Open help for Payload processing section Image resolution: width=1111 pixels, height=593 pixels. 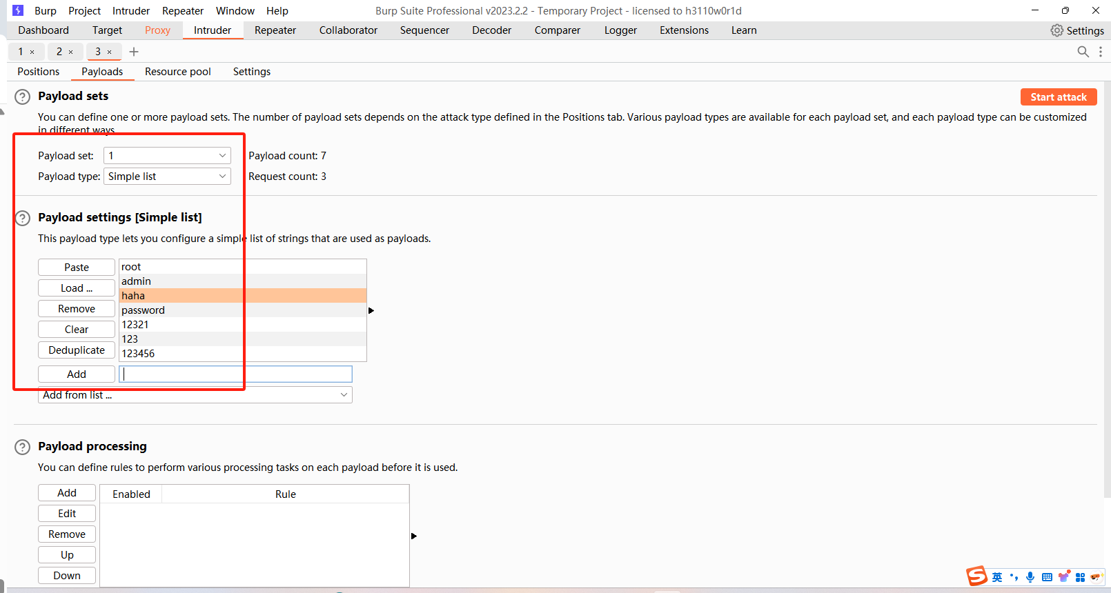point(23,447)
